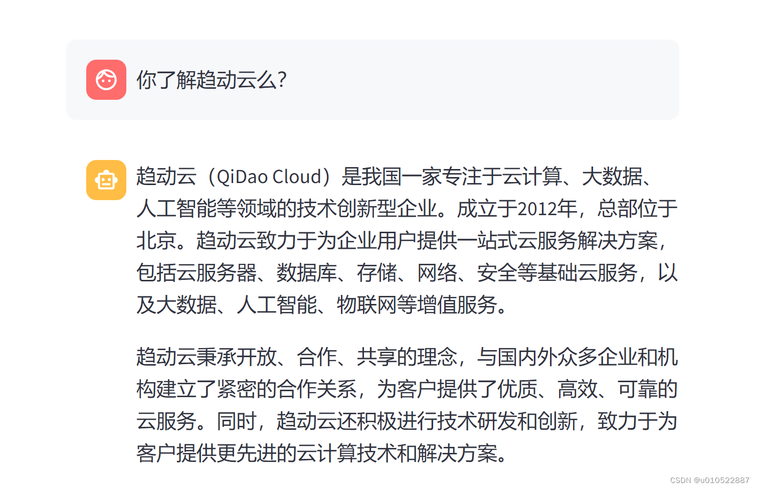Click the red user avatar icon
757x488 pixels.
pyautogui.click(x=106, y=80)
